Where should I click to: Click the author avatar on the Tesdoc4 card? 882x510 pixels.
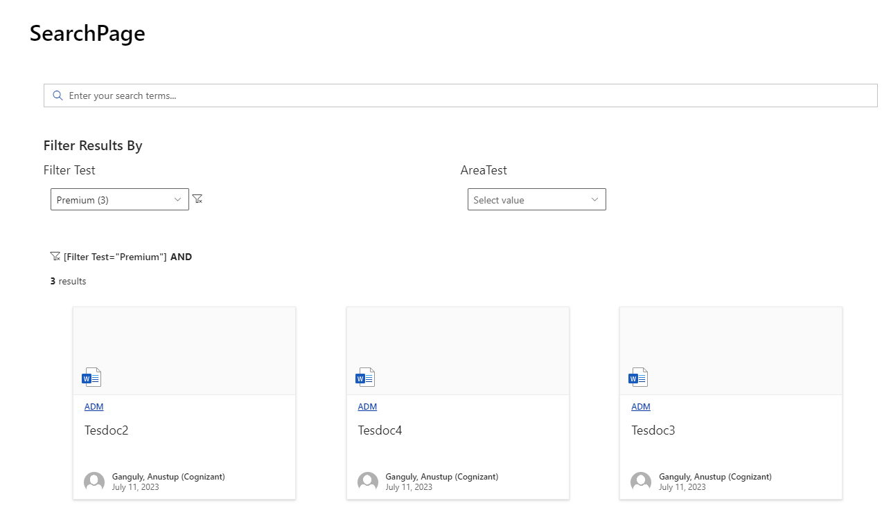[368, 481]
